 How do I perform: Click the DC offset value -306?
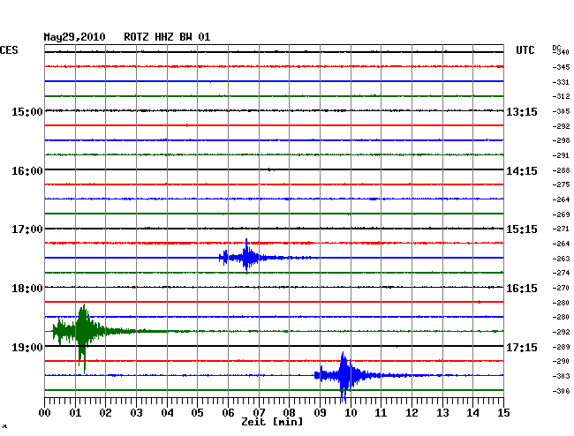pyautogui.click(x=561, y=391)
